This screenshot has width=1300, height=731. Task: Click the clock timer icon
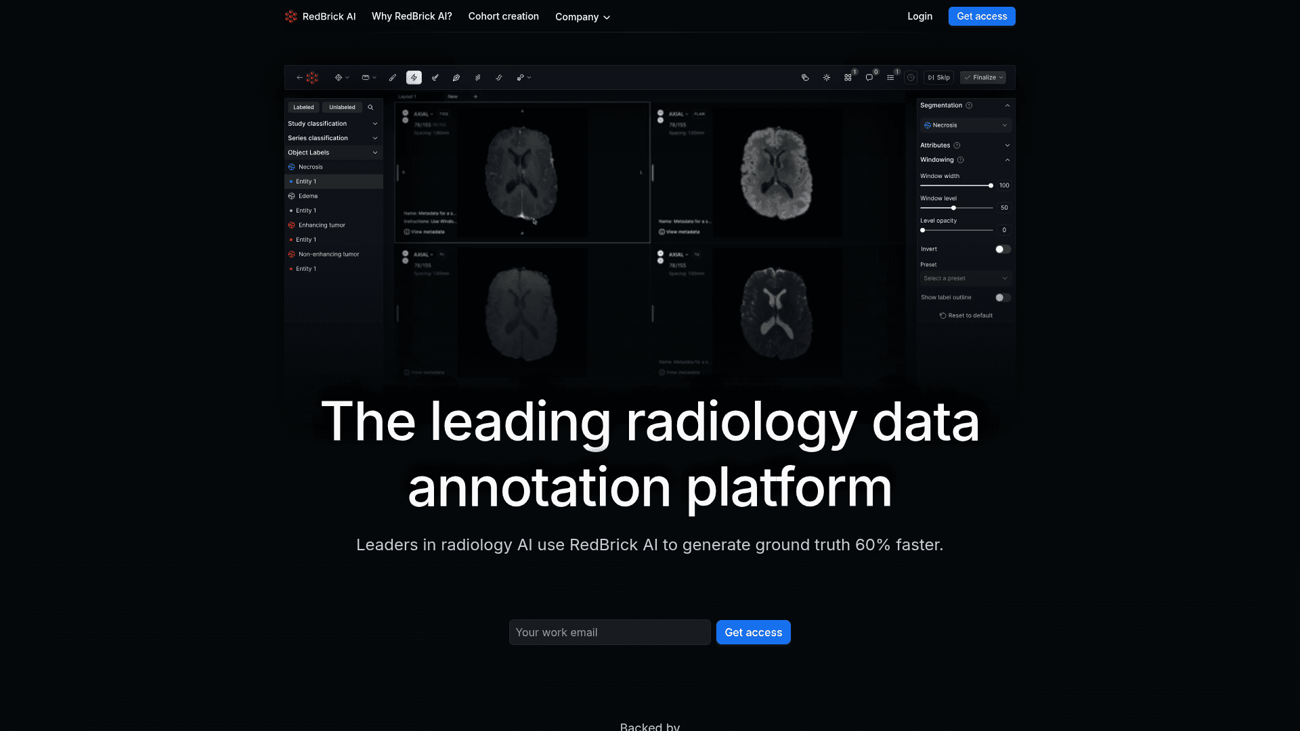point(911,78)
